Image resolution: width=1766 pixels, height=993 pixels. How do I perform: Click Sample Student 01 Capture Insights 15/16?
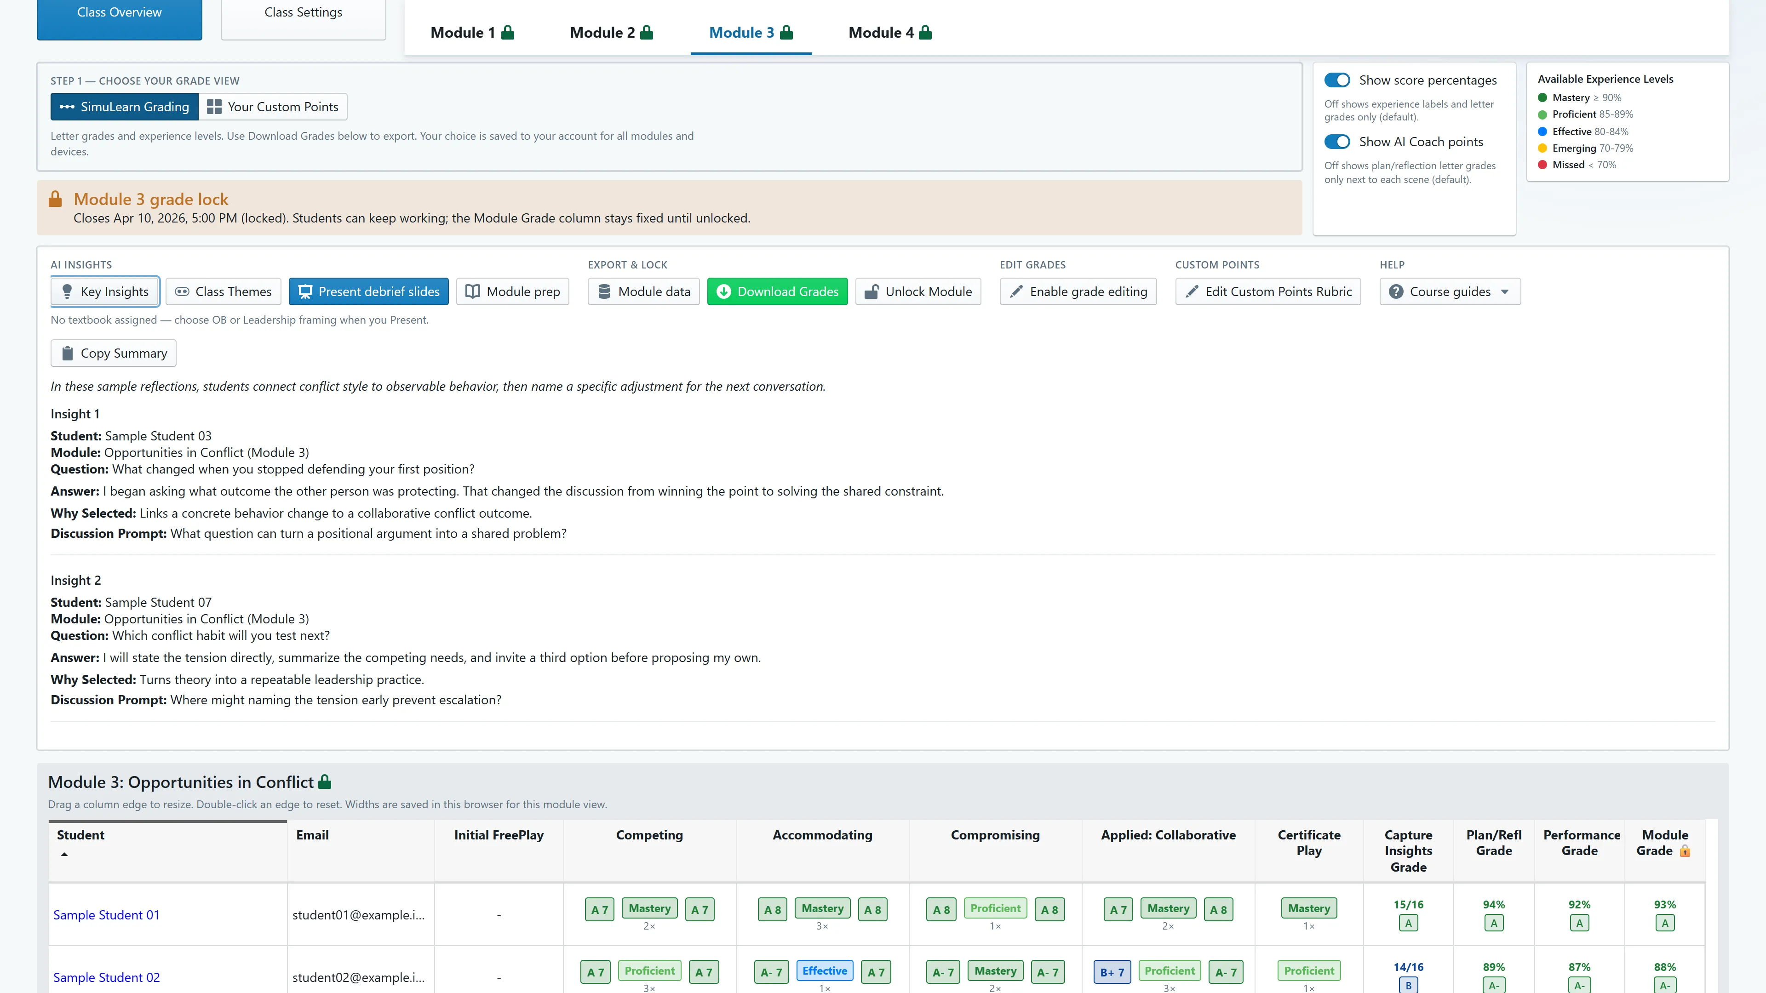click(x=1408, y=905)
